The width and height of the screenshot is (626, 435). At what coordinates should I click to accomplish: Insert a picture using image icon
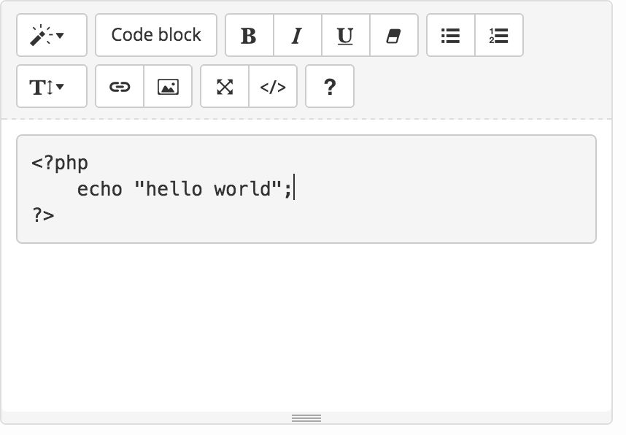pos(168,86)
